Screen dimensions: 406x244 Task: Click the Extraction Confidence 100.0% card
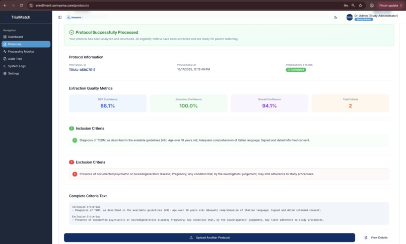click(188, 103)
